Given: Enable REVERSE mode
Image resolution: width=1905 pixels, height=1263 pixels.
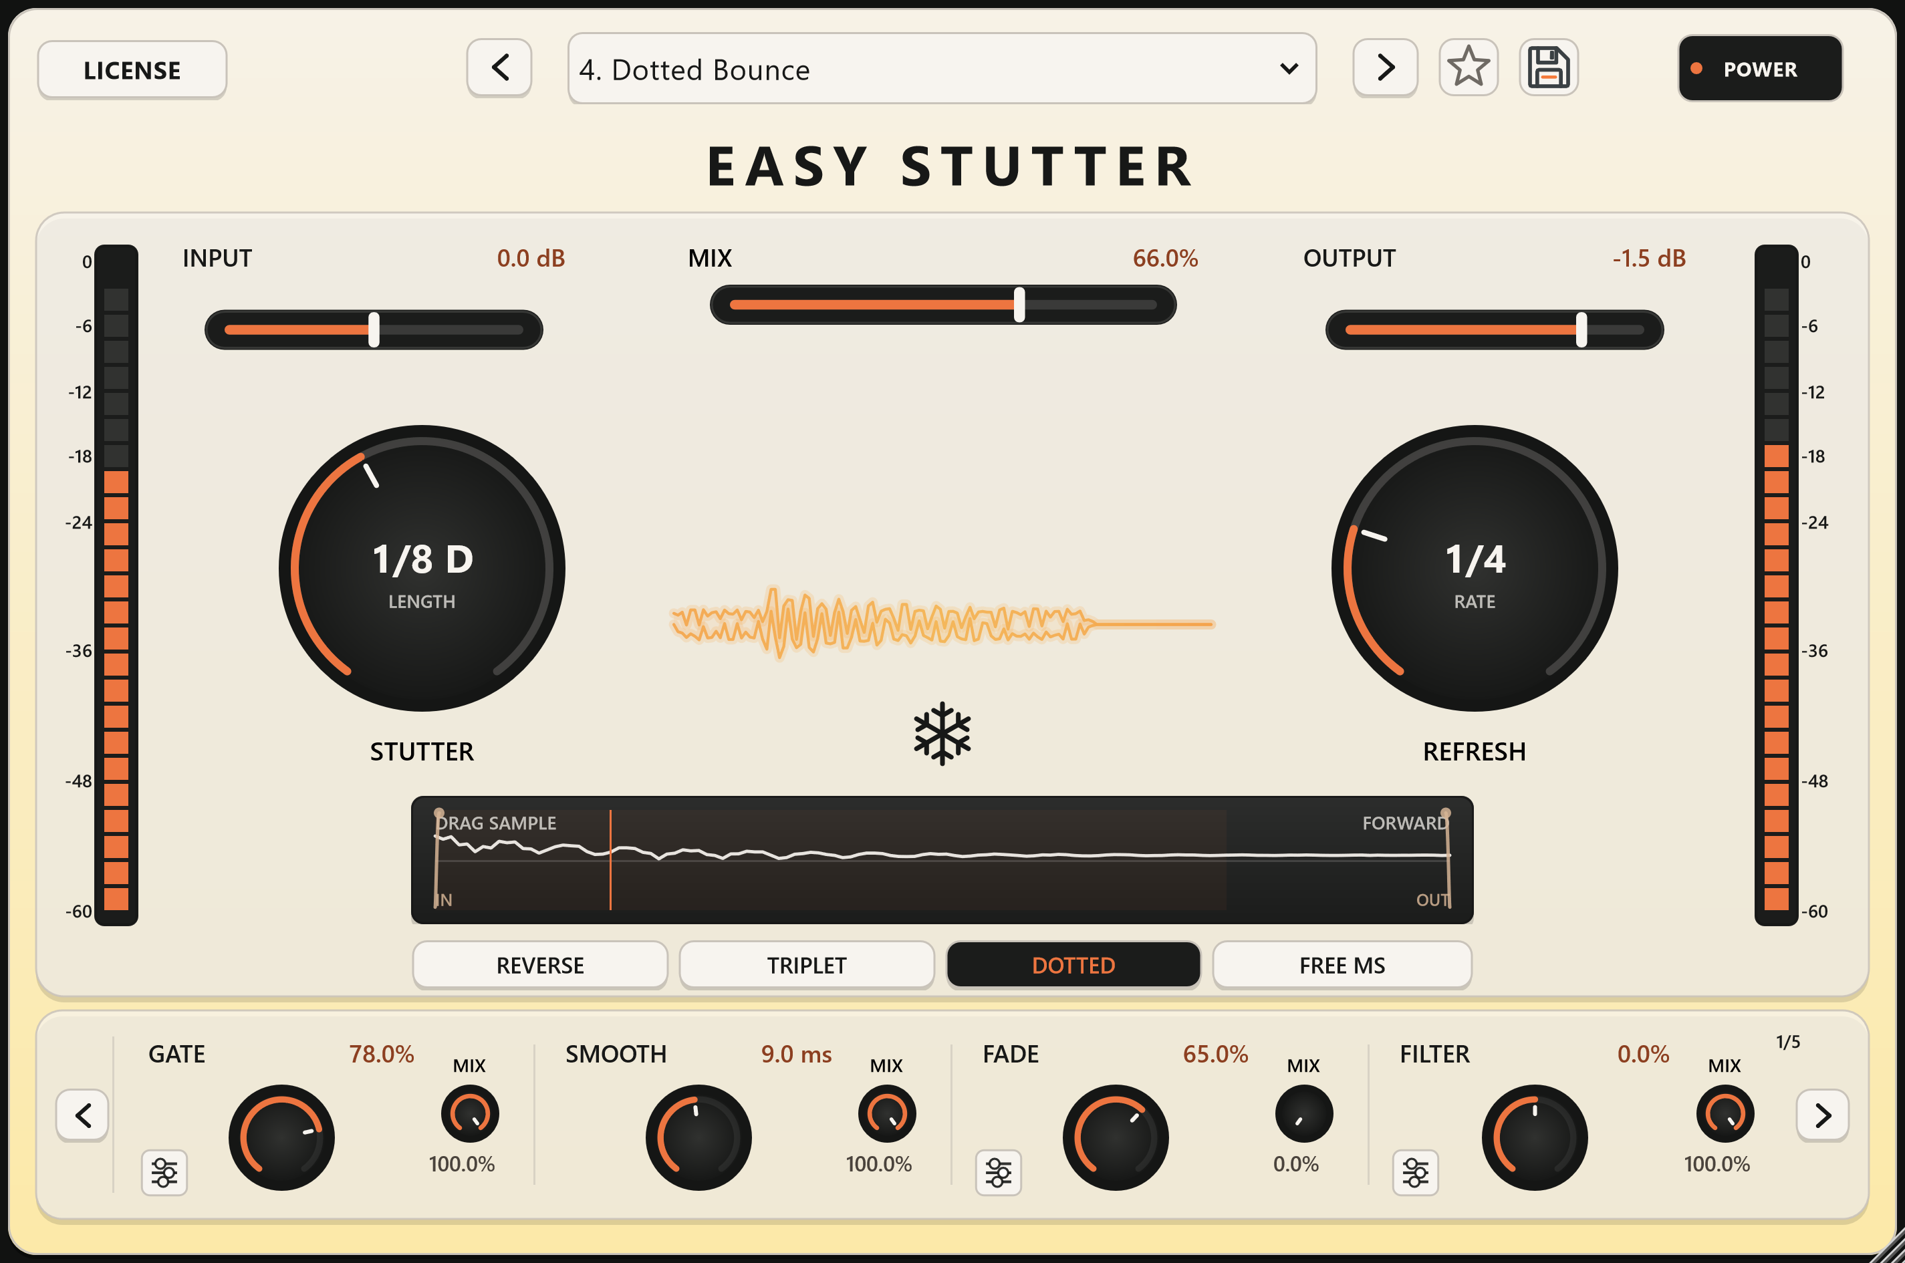Looking at the screenshot, I should coord(539,965).
